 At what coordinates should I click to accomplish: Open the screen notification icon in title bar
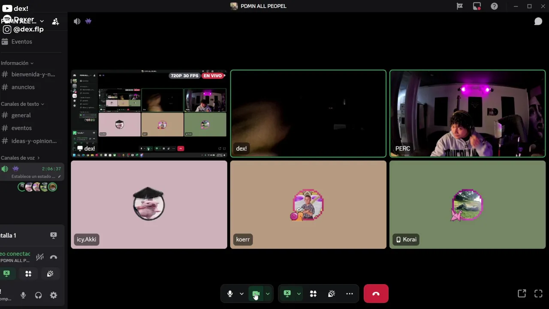point(477,6)
